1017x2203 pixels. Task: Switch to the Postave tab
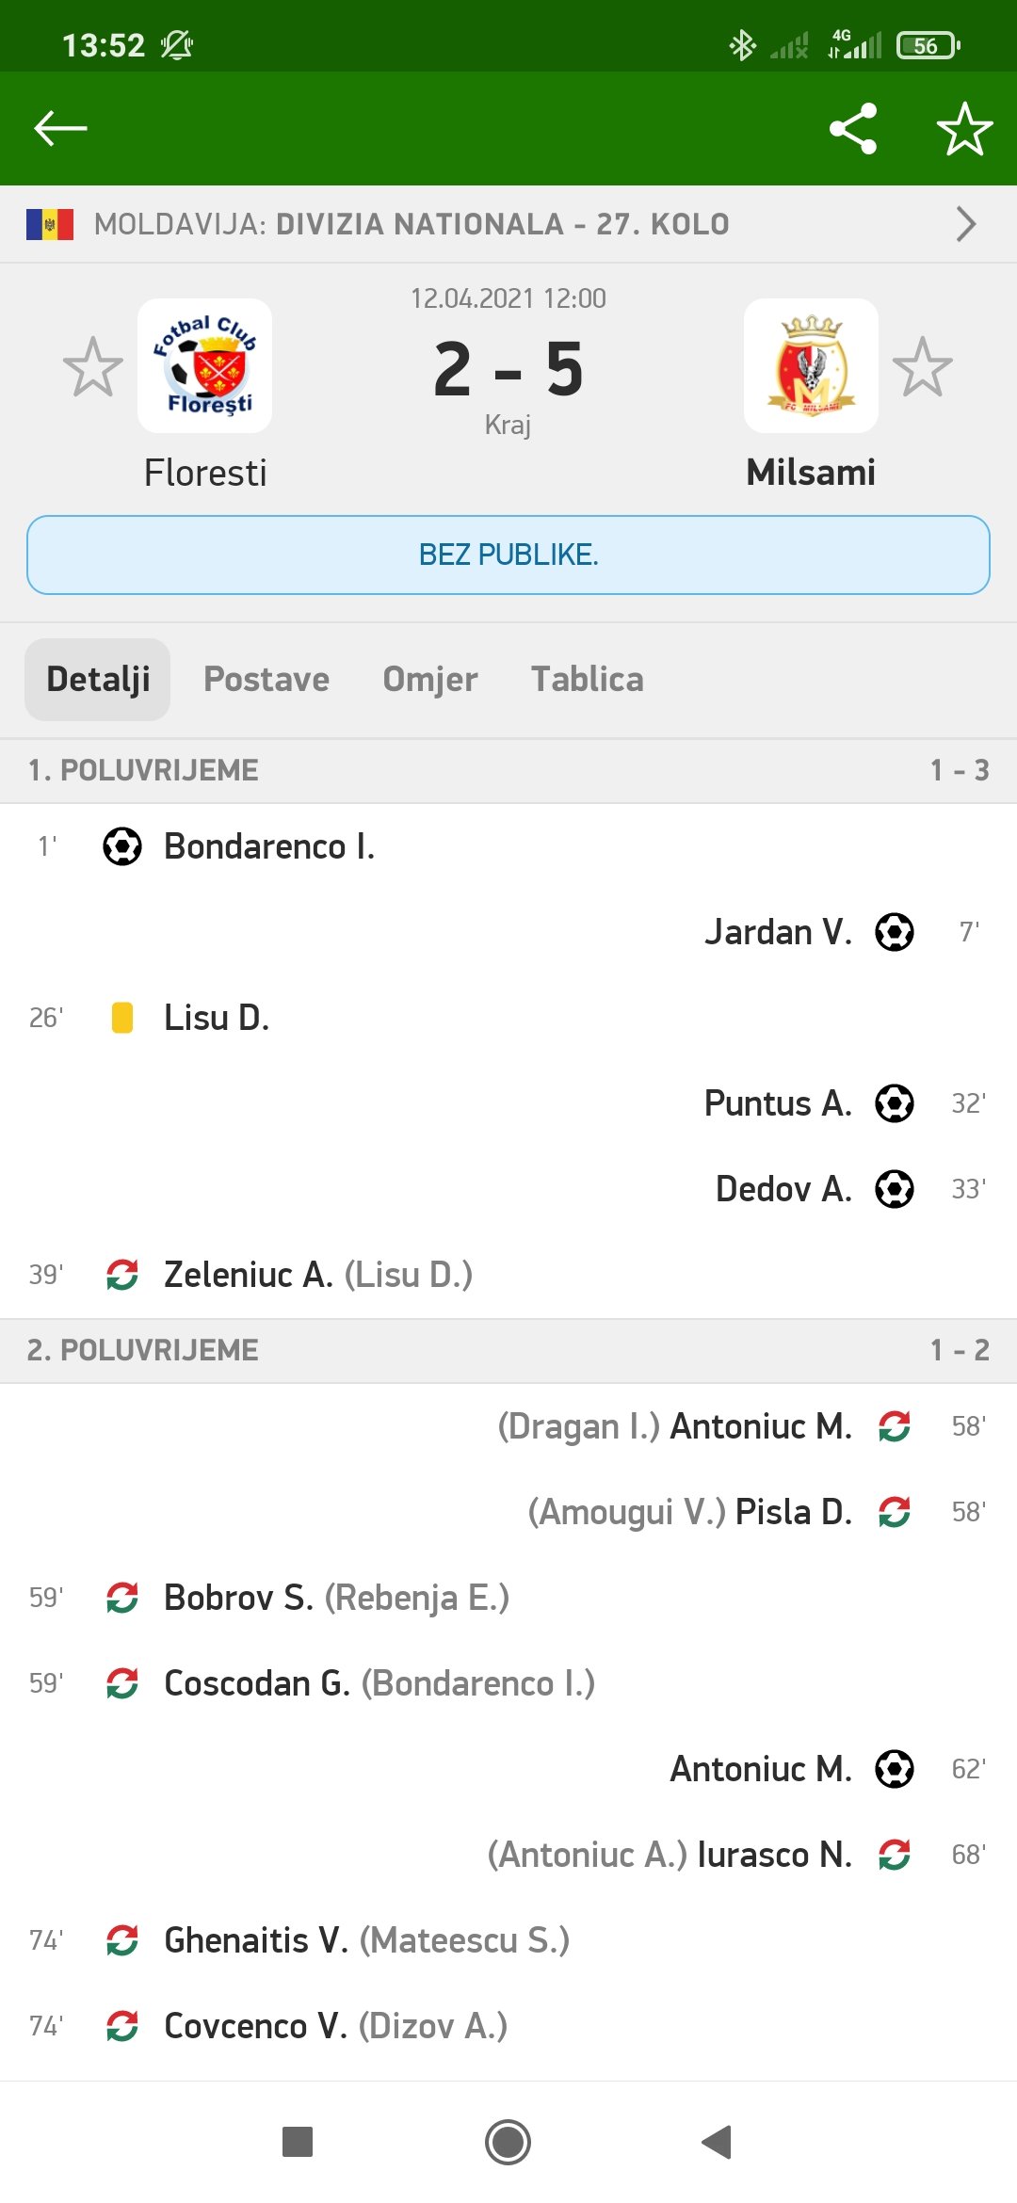pyautogui.click(x=266, y=680)
